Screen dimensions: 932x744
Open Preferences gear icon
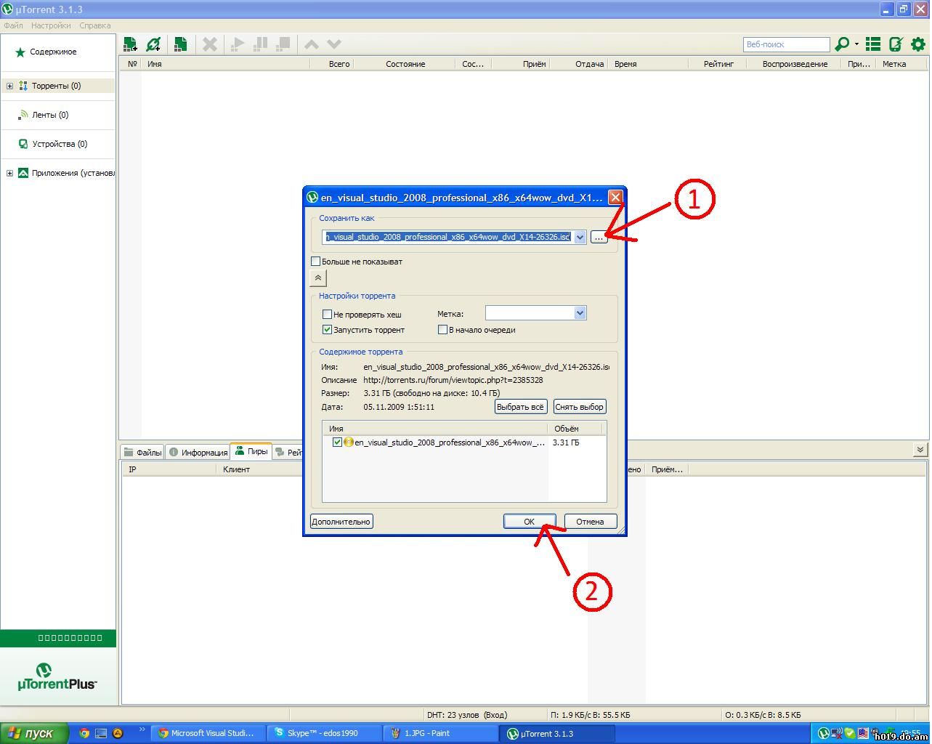pyautogui.click(x=918, y=44)
